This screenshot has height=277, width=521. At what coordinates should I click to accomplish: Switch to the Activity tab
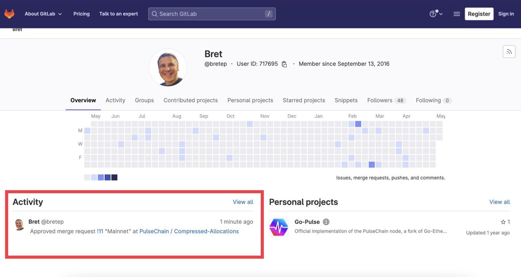[x=115, y=100]
